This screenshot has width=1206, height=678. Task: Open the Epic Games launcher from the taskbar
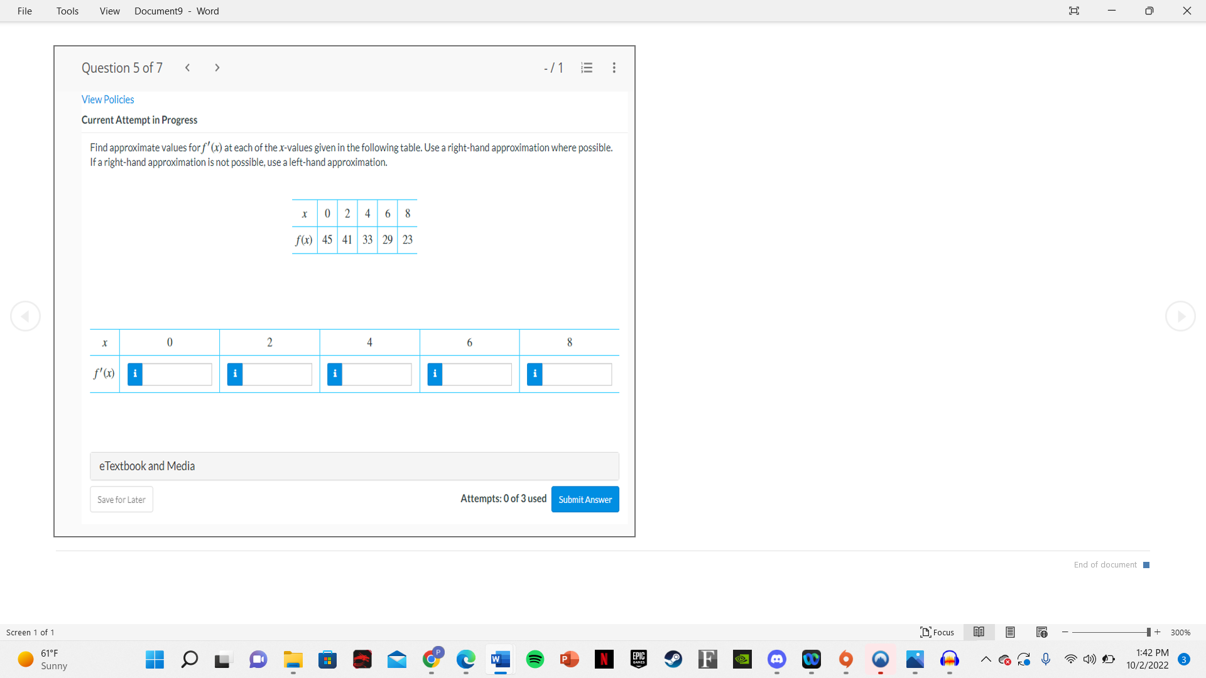(x=639, y=660)
